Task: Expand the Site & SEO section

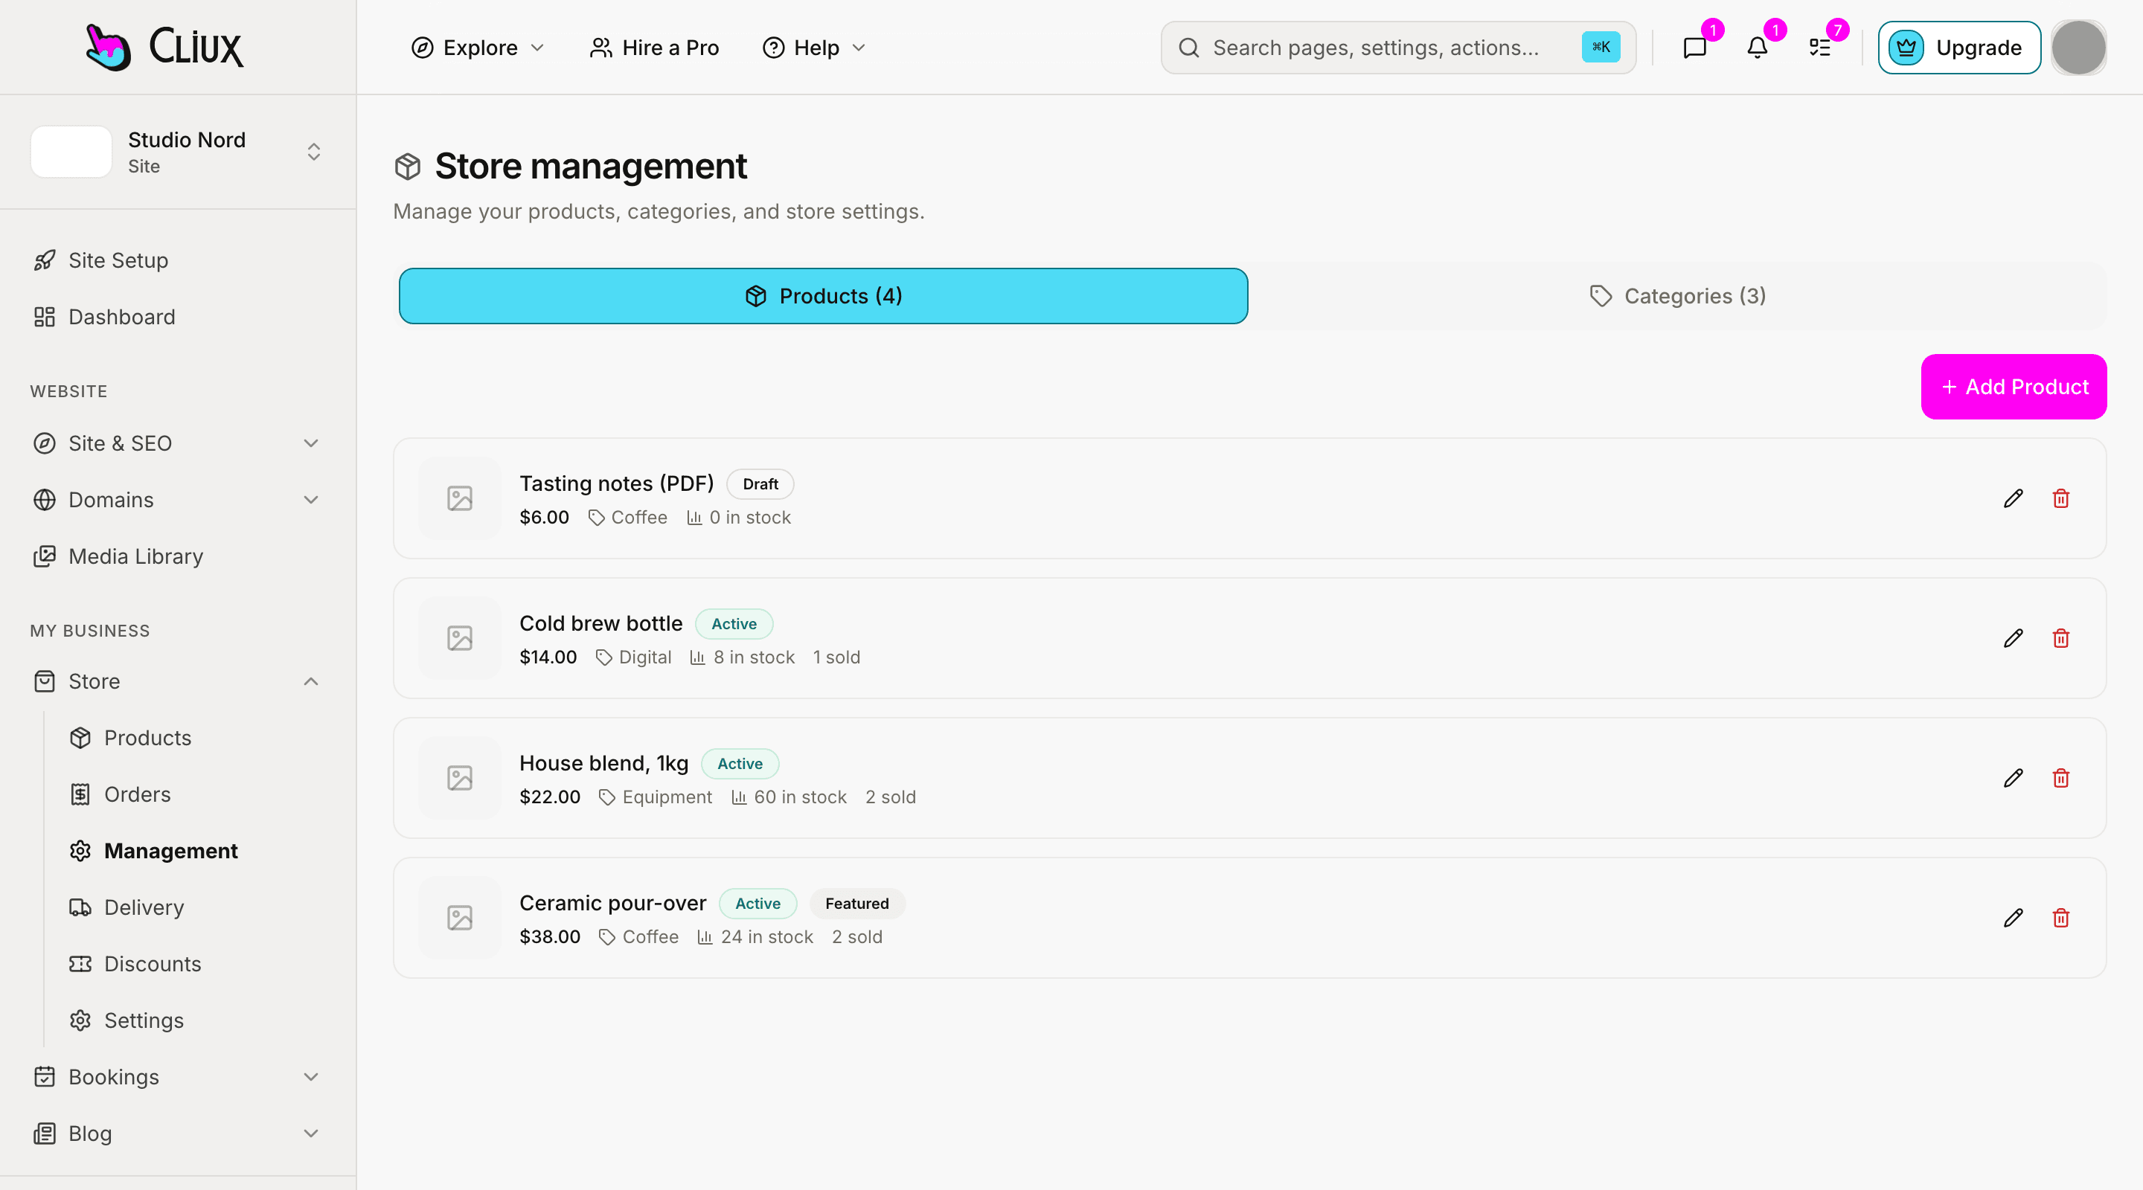Action: click(178, 443)
